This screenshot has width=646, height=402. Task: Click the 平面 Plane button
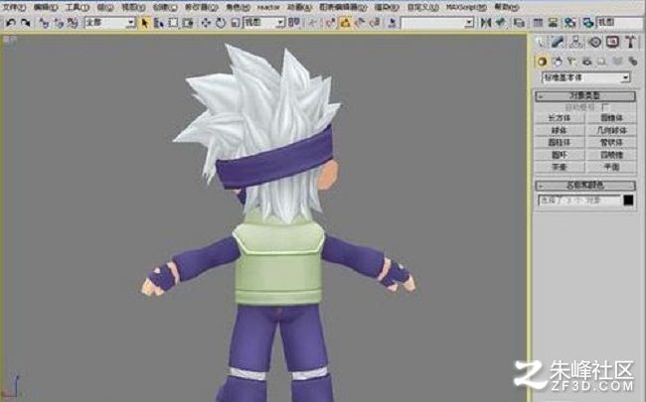pos(611,167)
